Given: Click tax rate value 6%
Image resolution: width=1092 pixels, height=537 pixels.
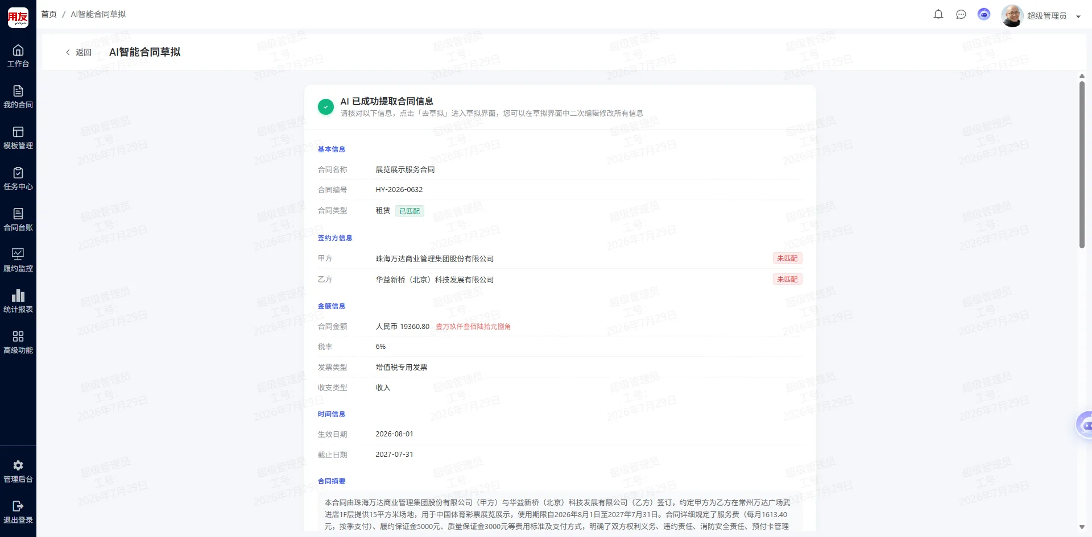Looking at the screenshot, I should click(380, 347).
